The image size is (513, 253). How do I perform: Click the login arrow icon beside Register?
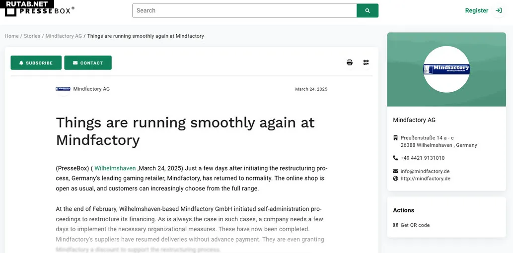click(499, 10)
